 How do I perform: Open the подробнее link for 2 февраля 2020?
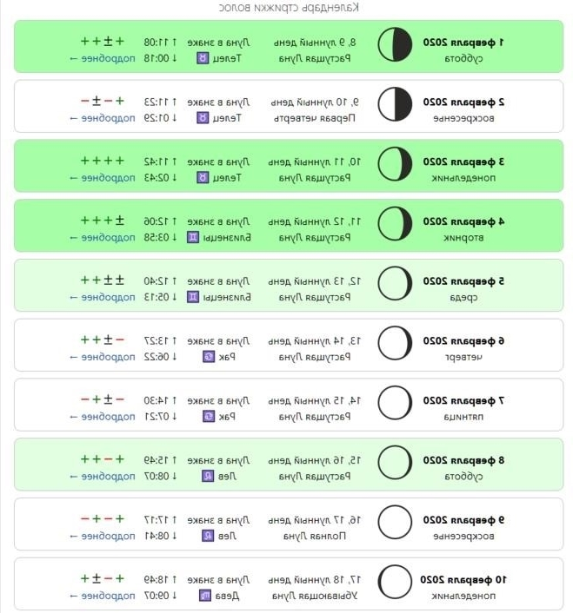pyautogui.click(x=103, y=118)
